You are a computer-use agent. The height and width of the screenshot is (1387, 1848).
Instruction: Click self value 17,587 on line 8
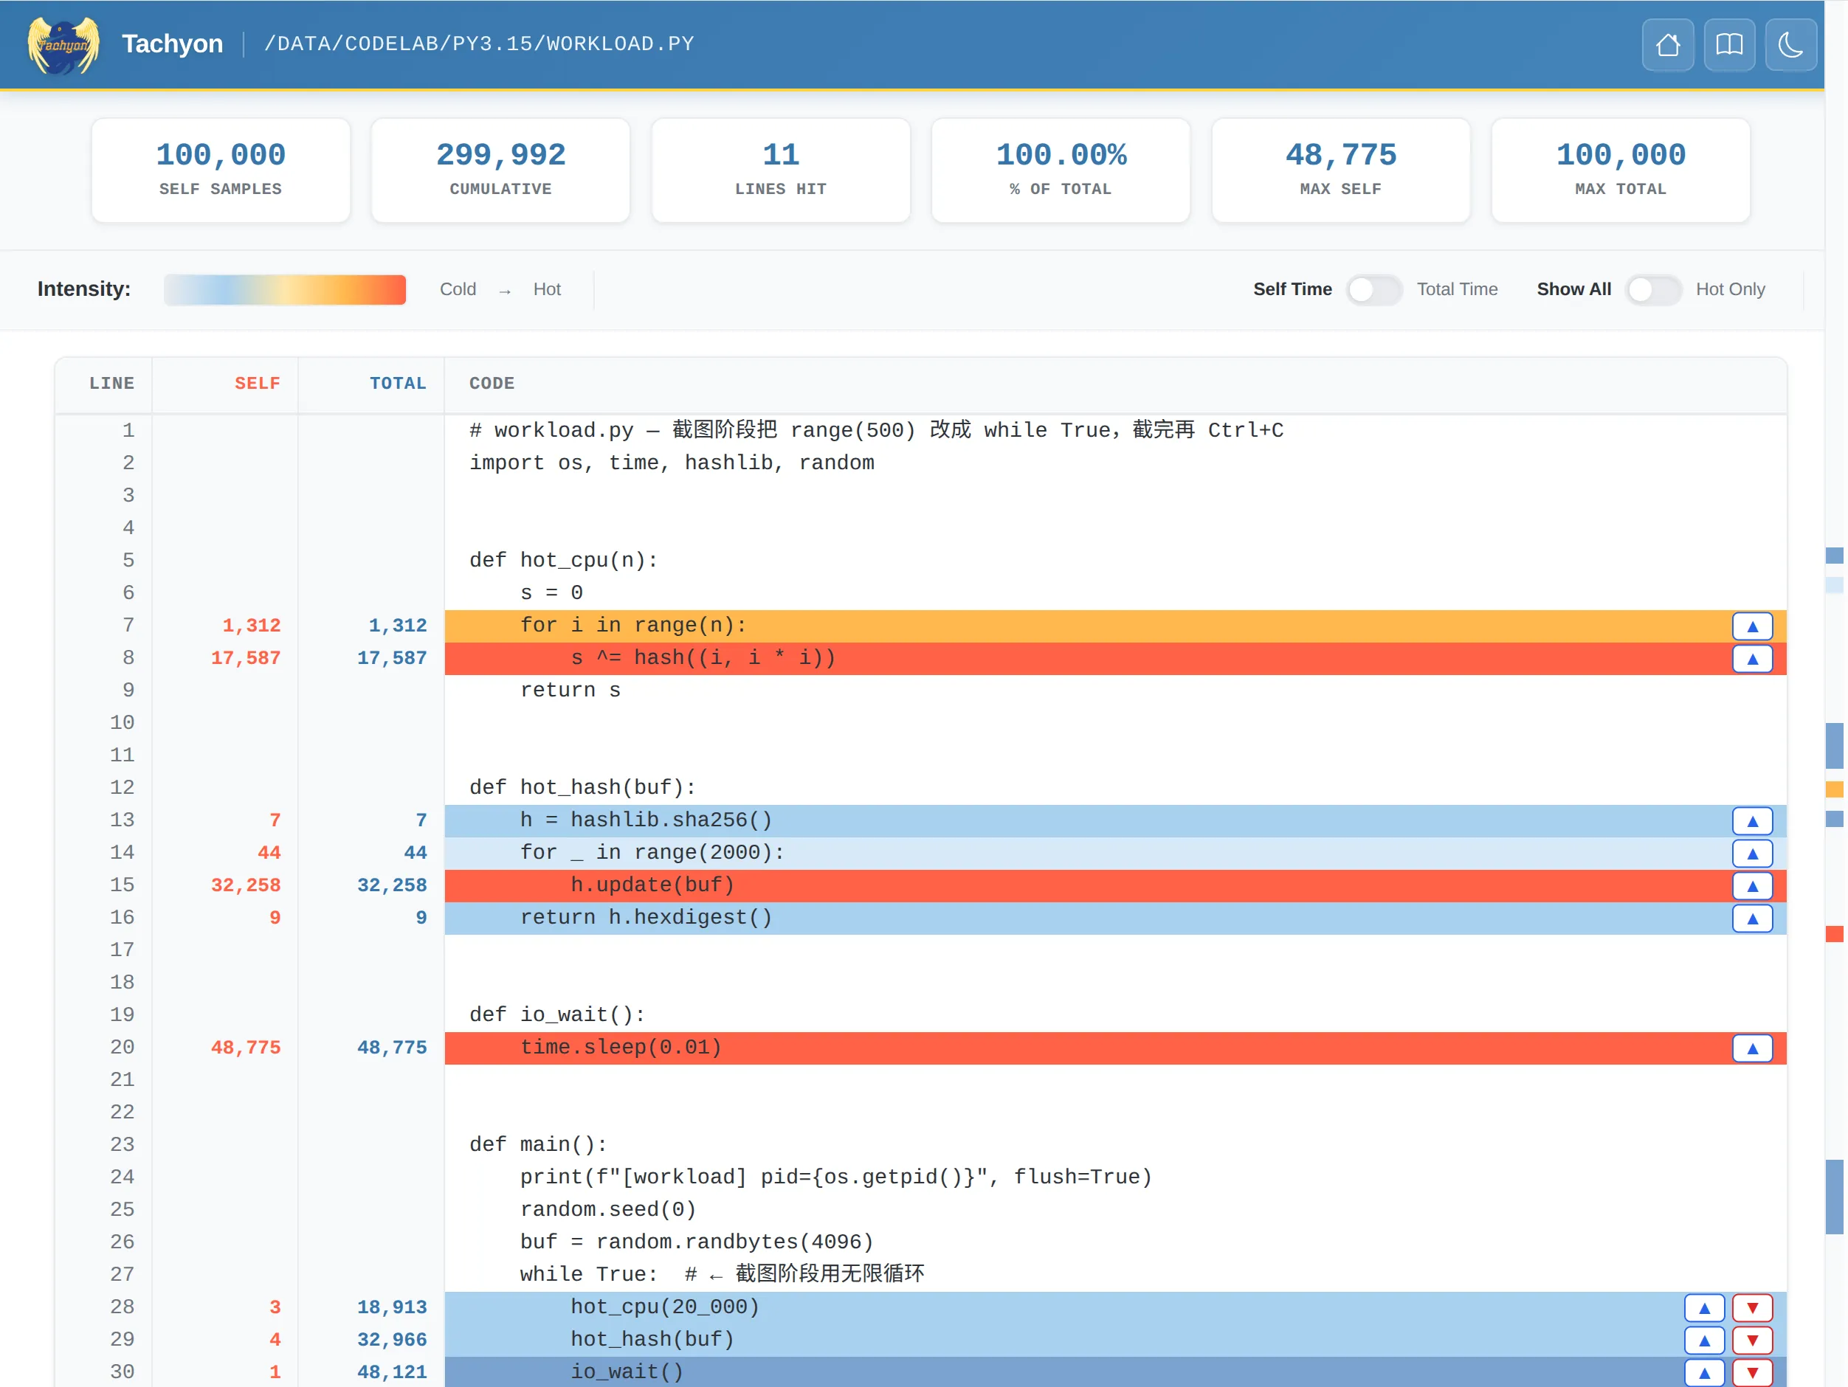(x=246, y=658)
